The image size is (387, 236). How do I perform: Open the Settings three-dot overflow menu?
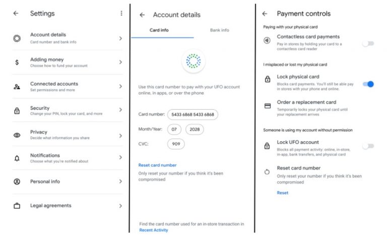click(121, 14)
